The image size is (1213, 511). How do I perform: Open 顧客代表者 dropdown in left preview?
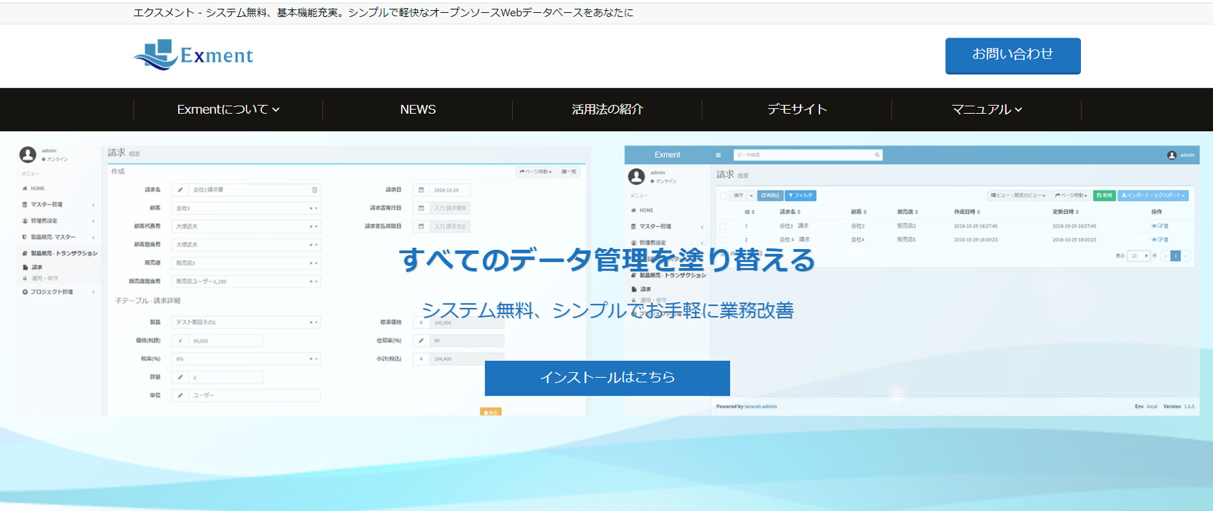[245, 226]
